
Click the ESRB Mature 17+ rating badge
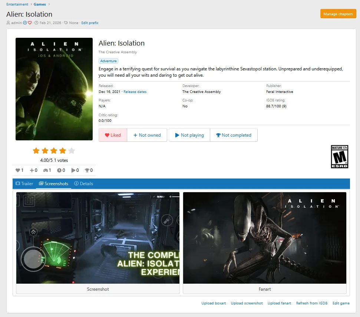point(339,157)
